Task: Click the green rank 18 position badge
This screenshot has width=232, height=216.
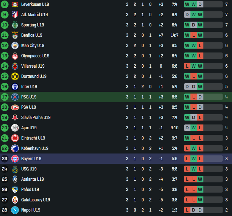Action: click(4, 107)
